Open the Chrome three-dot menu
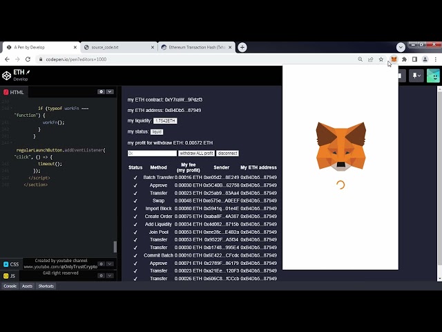 (436, 59)
